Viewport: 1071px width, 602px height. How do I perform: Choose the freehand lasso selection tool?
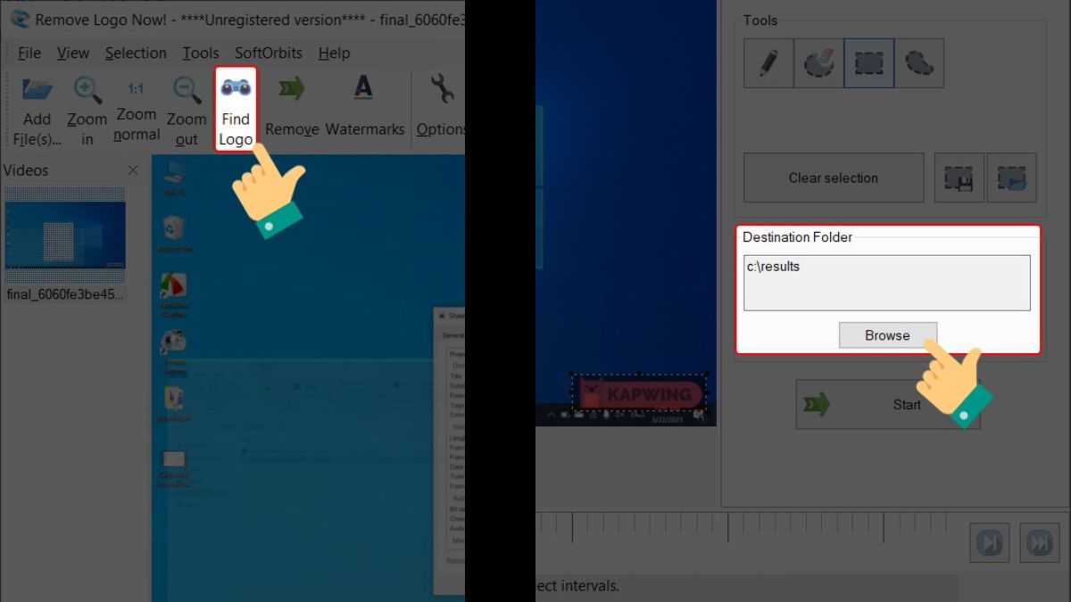[x=921, y=62]
